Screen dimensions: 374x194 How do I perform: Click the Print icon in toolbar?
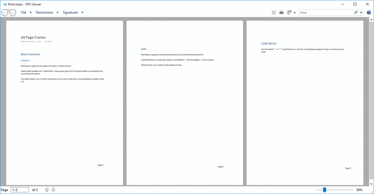point(282,12)
